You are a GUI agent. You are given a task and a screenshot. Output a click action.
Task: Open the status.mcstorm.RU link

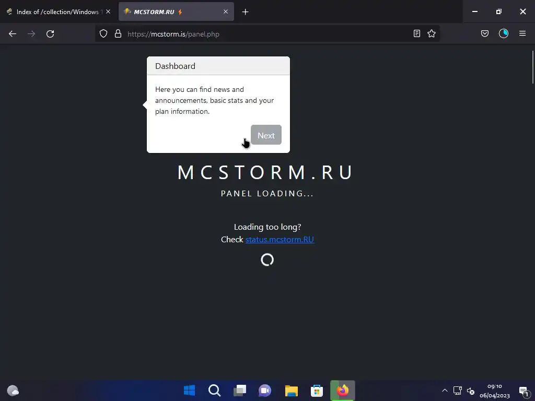click(280, 239)
